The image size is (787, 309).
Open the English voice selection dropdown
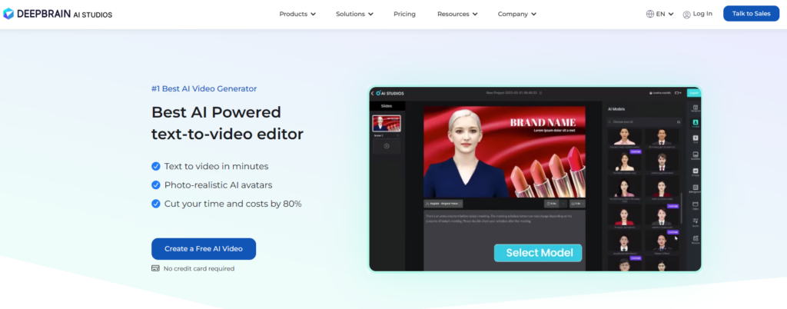click(443, 204)
